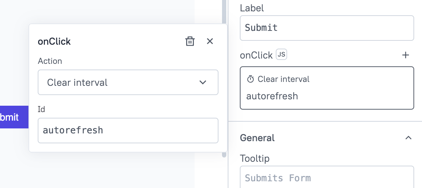This screenshot has height=188, width=422.
Task: Click the Action label in popup
Action: click(x=50, y=61)
